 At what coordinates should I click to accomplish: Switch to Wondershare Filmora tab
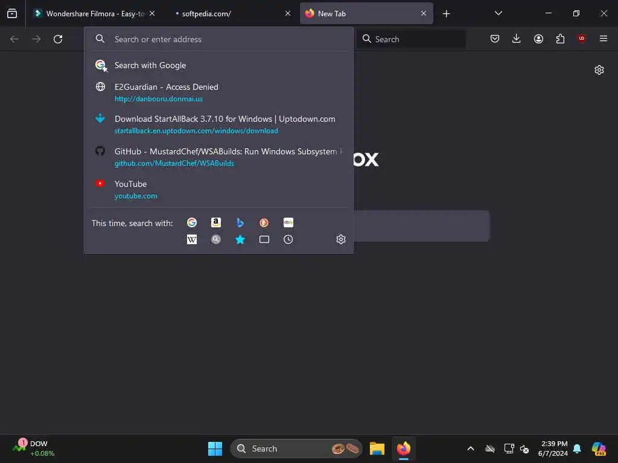pos(95,13)
